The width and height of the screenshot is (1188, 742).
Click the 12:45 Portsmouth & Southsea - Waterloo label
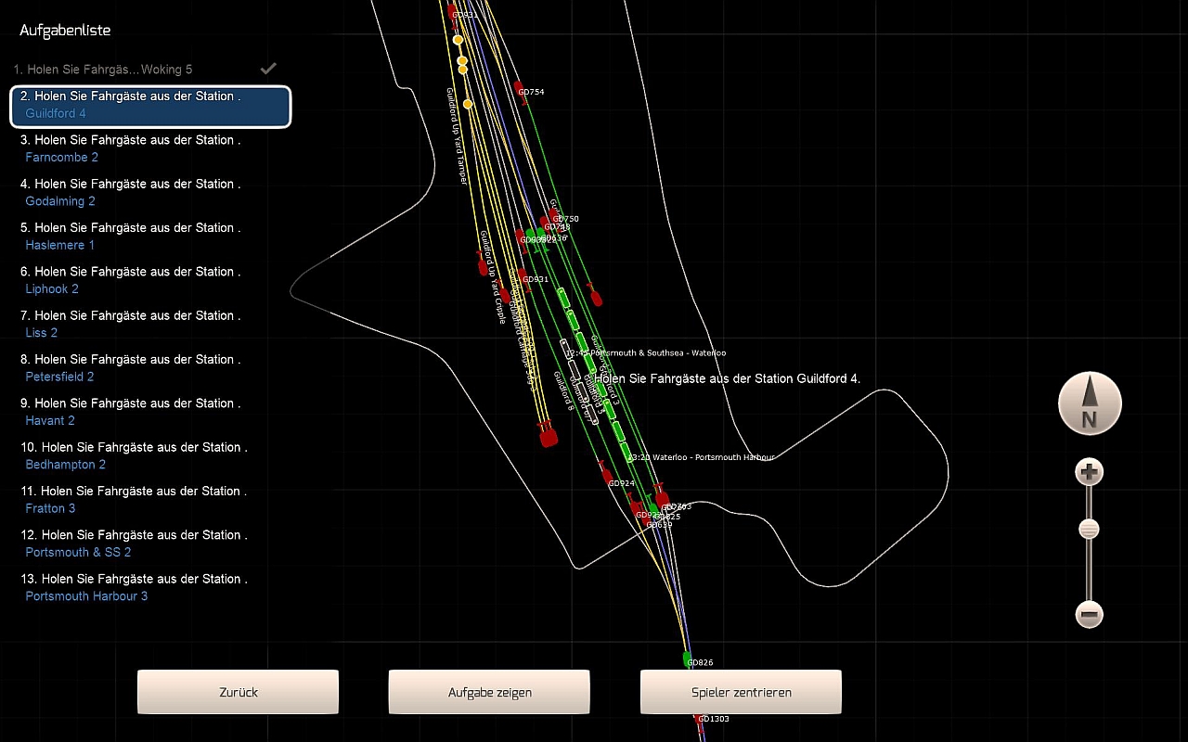click(x=646, y=353)
